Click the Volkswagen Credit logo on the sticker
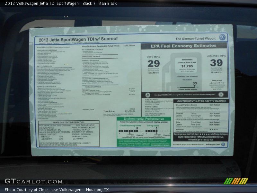Screen dimensions: 257x193 (x=223, y=144)
